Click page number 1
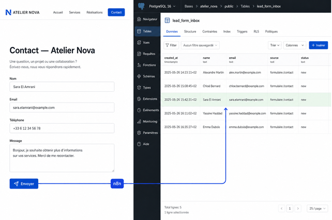332x220 pixels. pyautogui.click(x=290, y=209)
